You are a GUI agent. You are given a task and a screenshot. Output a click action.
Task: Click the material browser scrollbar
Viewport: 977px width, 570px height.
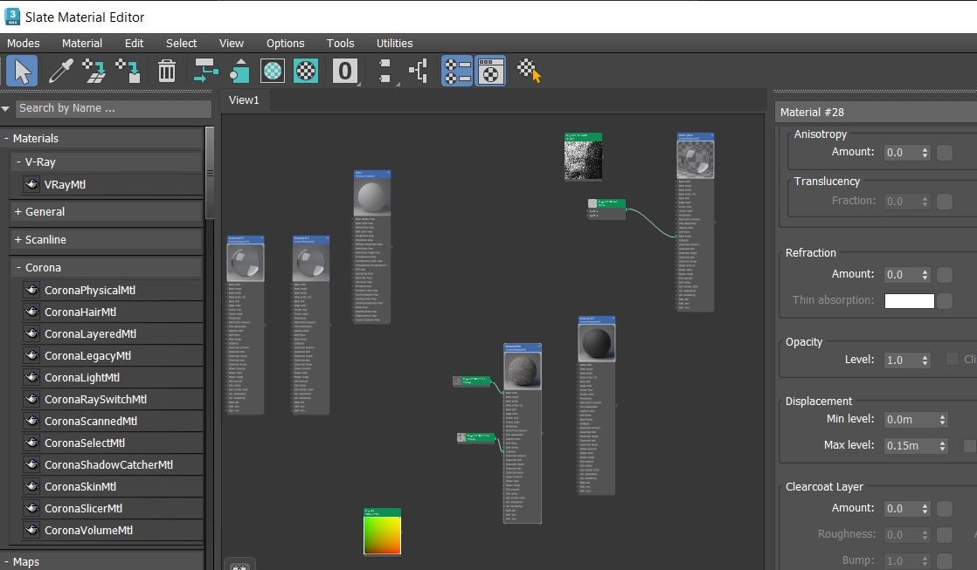click(x=210, y=173)
